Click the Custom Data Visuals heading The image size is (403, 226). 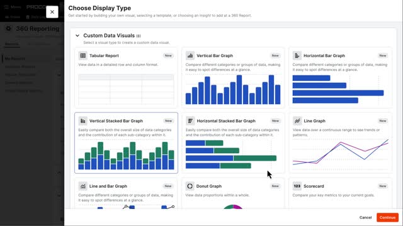109,36
